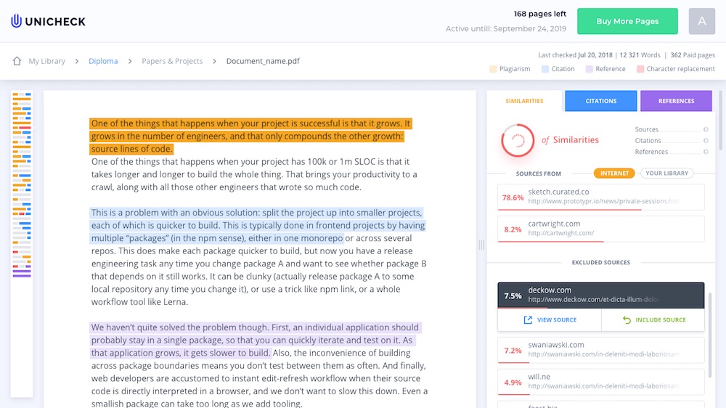This screenshot has height=408, width=726.
Task: Click breadcrumb chevron after My Library
Action: pyautogui.click(x=77, y=61)
